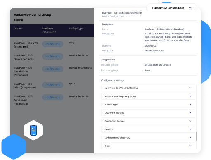Expand Keyboard and dictionary section
The height and width of the screenshot is (160, 211).
click(x=148, y=138)
